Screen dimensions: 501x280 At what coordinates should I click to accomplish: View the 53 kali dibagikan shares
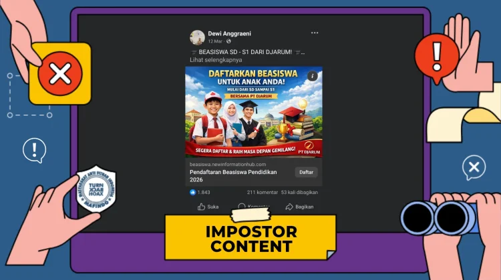click(x=299, y=192)
